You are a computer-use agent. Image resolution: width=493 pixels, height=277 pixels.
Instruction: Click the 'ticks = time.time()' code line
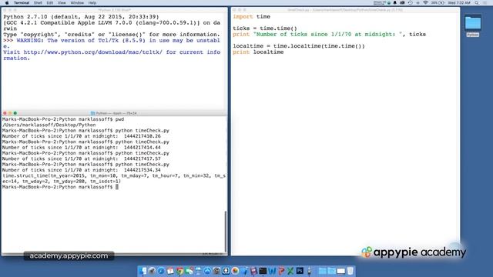coord(265,28)
